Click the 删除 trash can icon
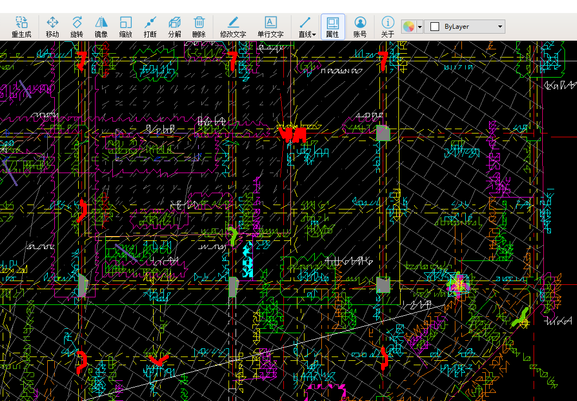Viewport: 577px width, 401px height. pos(199,22)
